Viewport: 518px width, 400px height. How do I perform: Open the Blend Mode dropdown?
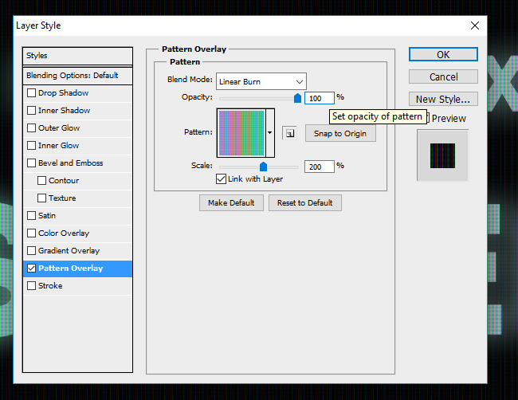[261, 81]
